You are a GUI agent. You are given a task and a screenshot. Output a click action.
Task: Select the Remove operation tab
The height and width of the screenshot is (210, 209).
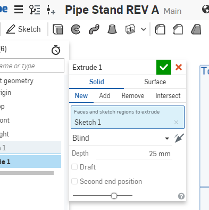pos(133,96)
